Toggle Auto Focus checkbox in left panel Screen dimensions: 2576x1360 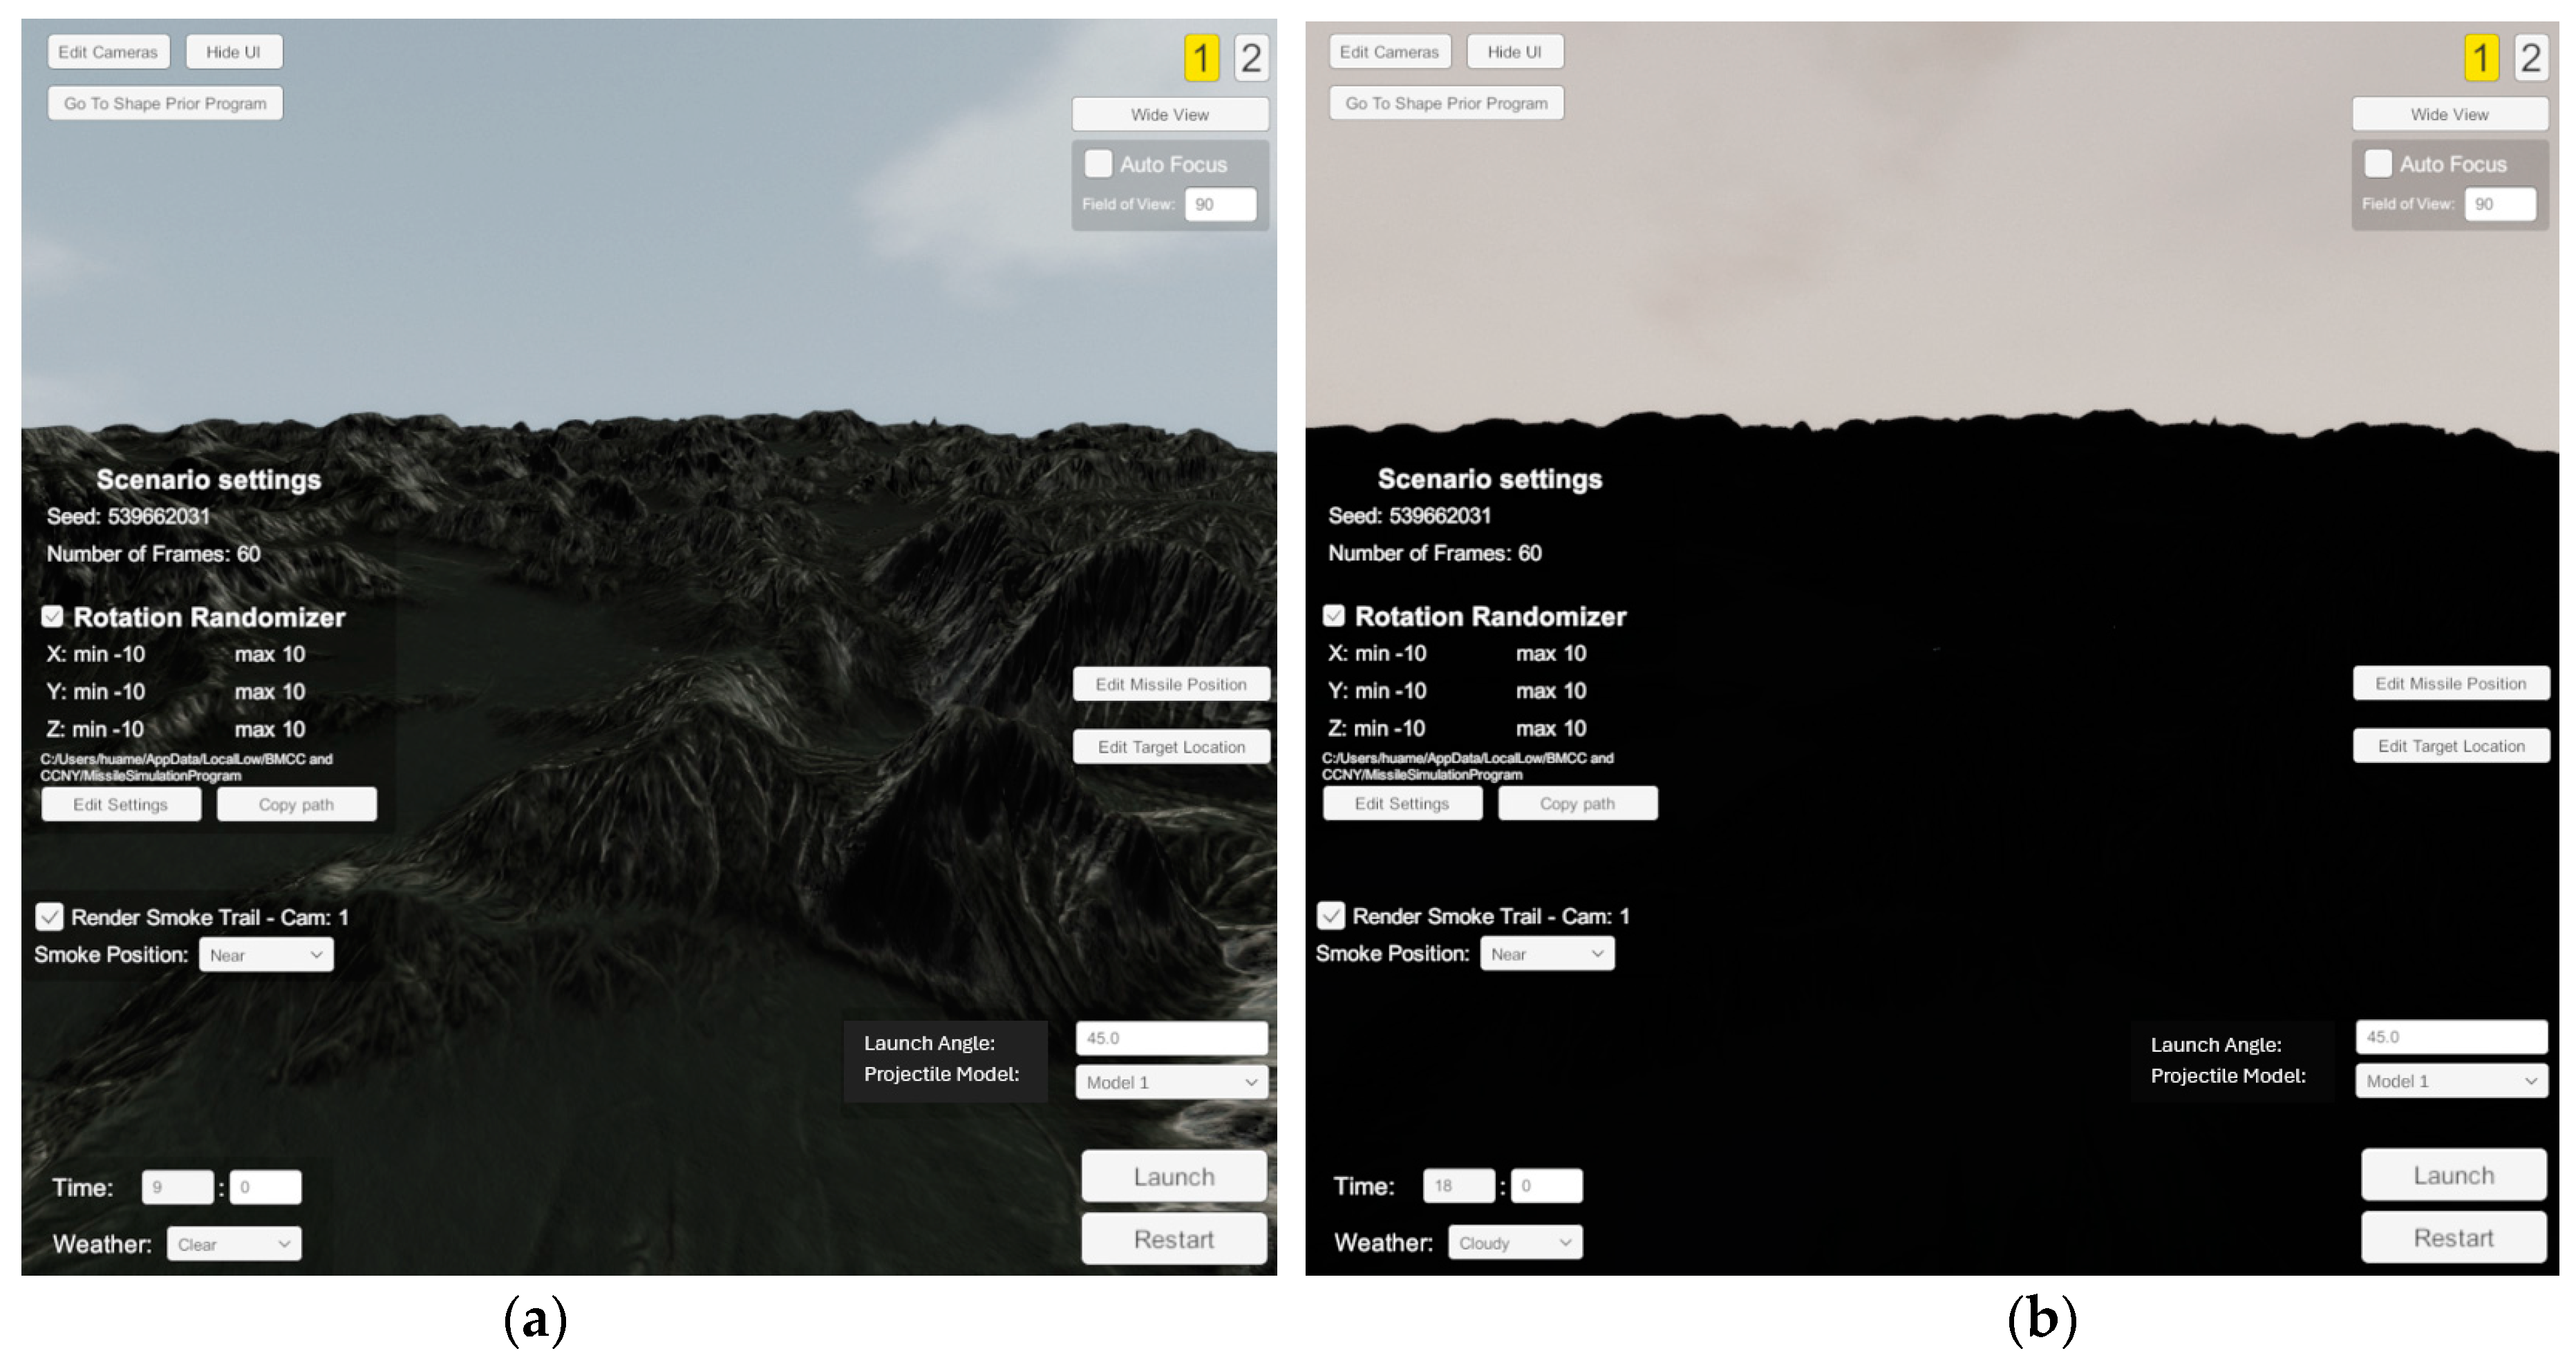tap(1098, 164)
